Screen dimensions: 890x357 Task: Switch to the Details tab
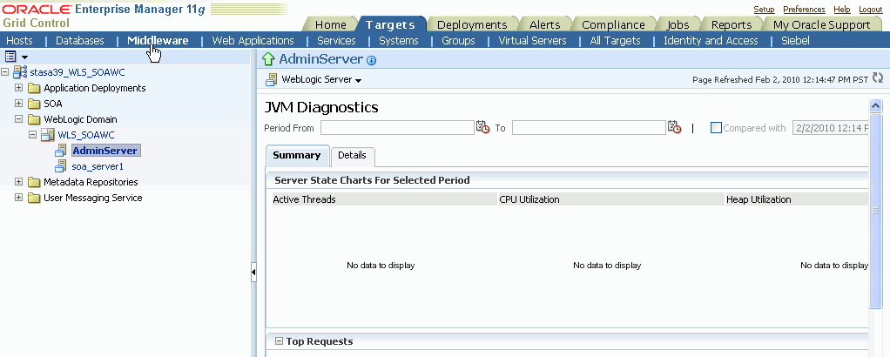(352, 156)
